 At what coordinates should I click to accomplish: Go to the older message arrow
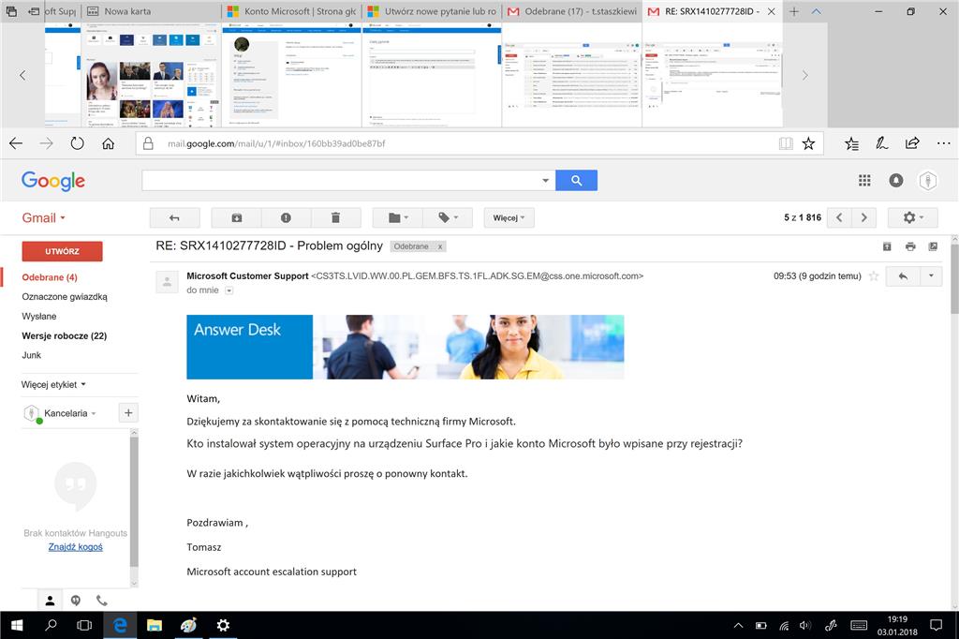[863, 217]
